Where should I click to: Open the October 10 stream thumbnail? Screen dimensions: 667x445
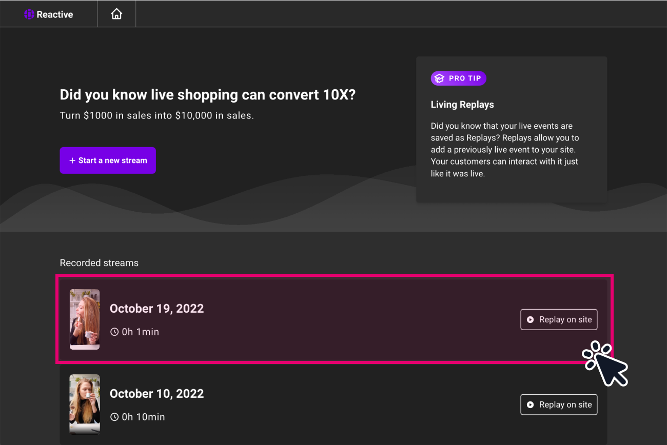[x=85, y=404]
